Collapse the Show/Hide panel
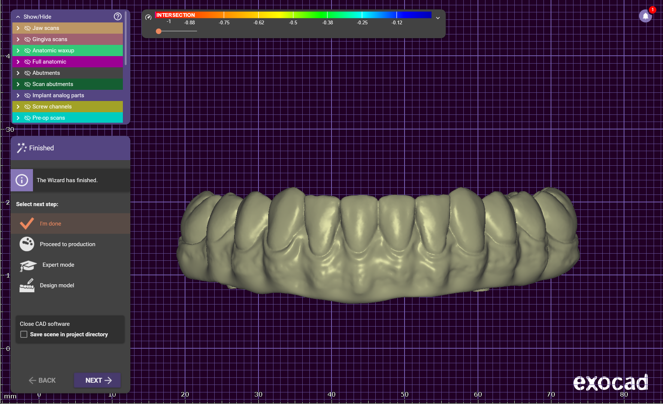The width and height of the screenshot is (663, 404). 18,17
